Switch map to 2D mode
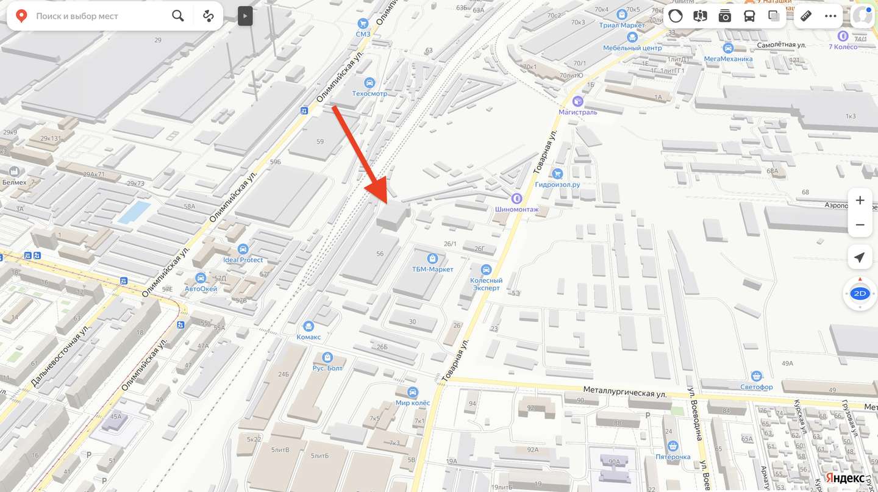 point(860,293)
